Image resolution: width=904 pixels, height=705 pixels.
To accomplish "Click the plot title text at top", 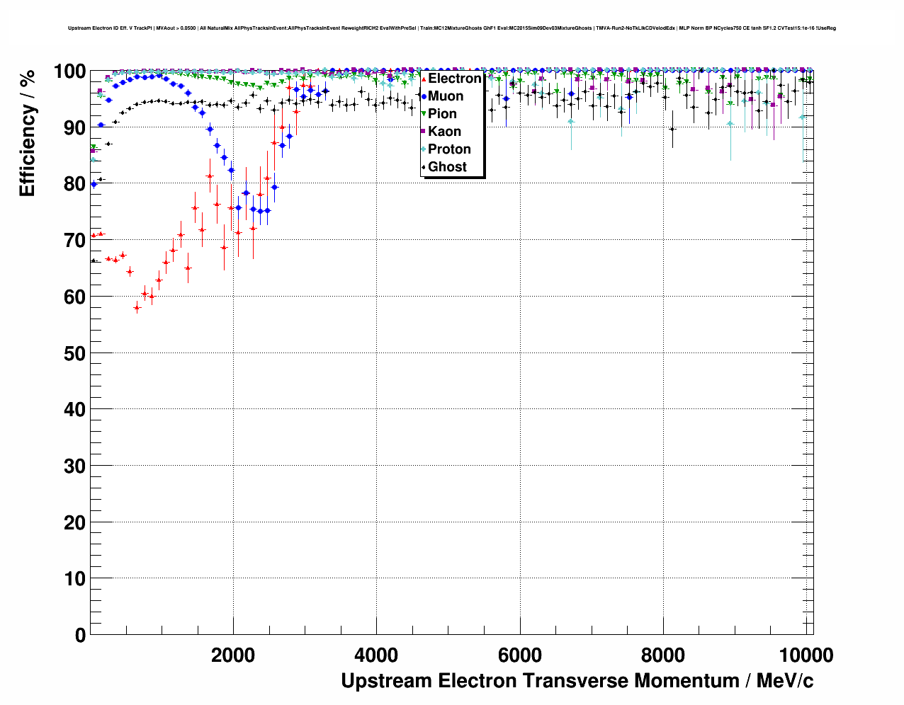I will [451, 28].
